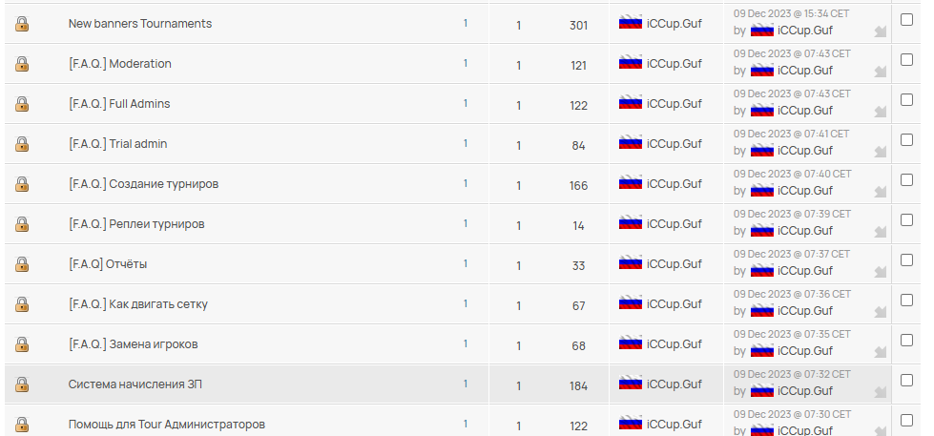The height and width of the screenshot is (436, 934).
Task: Click lock icon beside [F.A.Q.] Moderation
Action: pyautogui.click(x=22, y=64)
